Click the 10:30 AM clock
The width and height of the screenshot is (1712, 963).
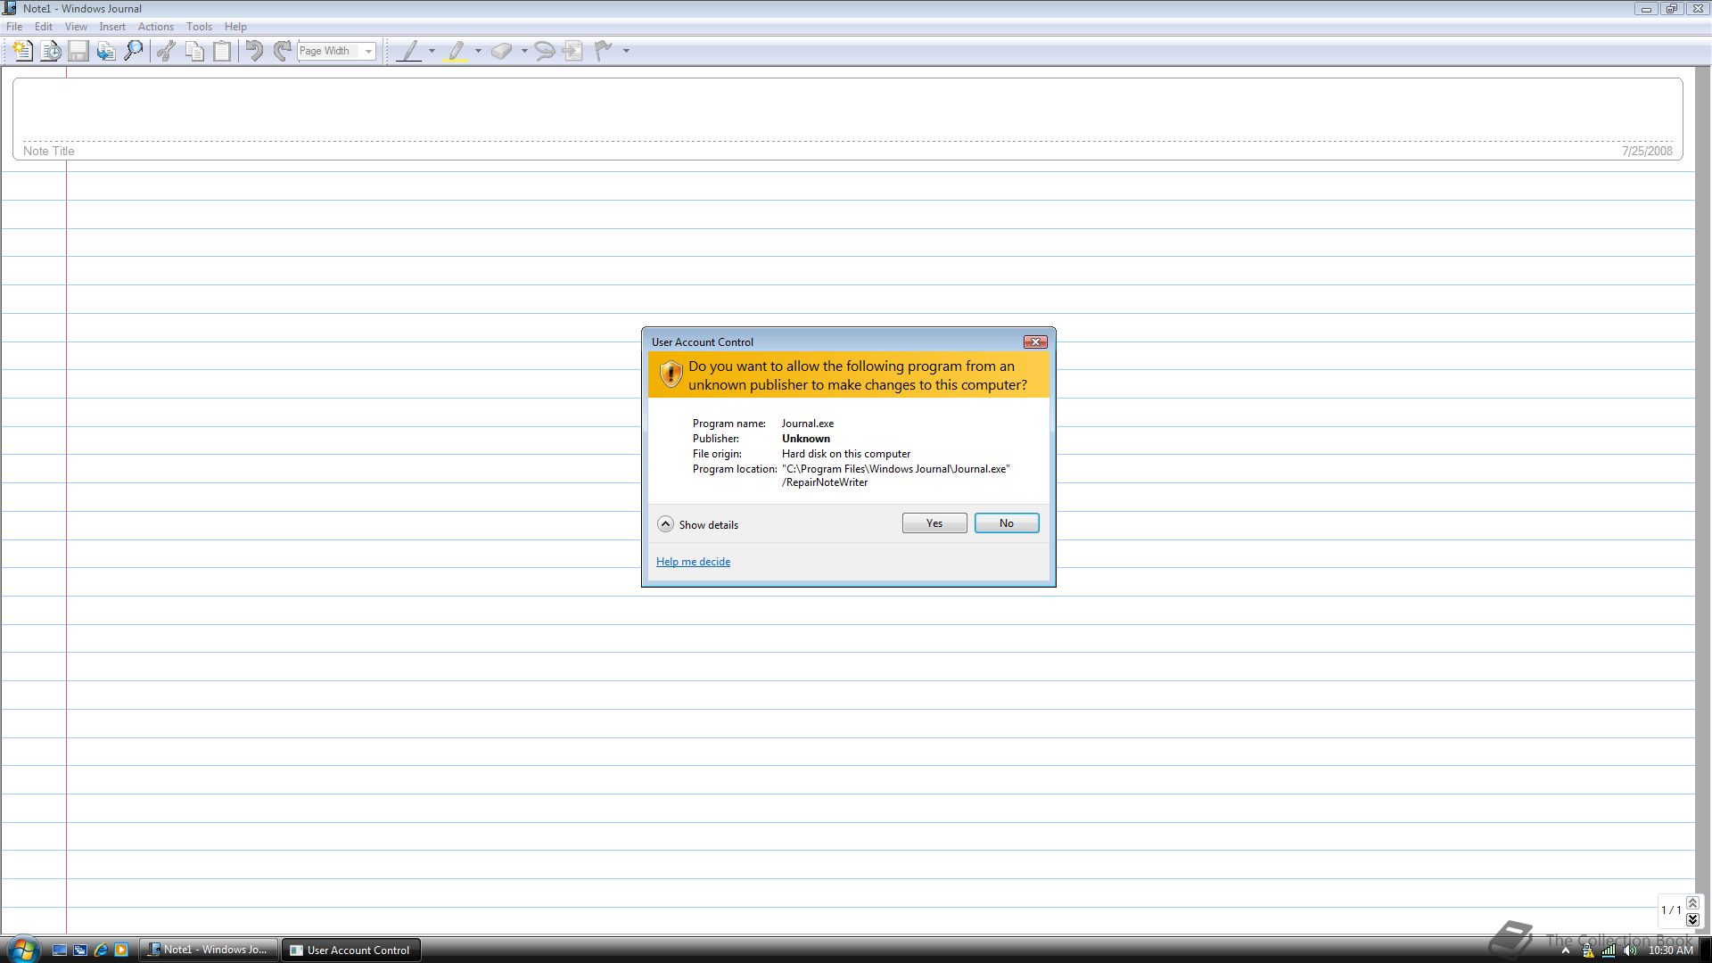1670,951
